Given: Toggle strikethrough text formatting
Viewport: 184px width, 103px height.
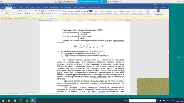Looking at the screenshot, I should point(26,13).
